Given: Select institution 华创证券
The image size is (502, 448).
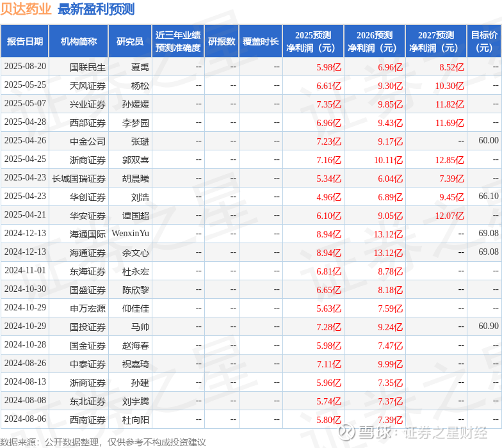Looking at the screenshot, I should click(88, 197).
